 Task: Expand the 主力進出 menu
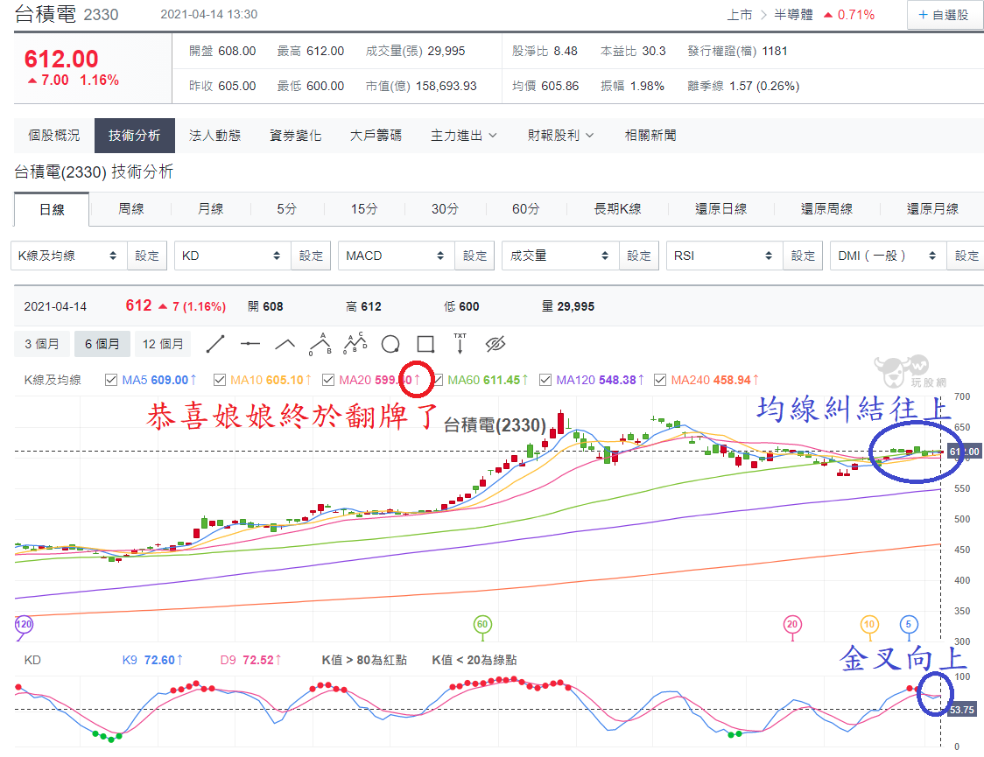click(x=464, y=136)
